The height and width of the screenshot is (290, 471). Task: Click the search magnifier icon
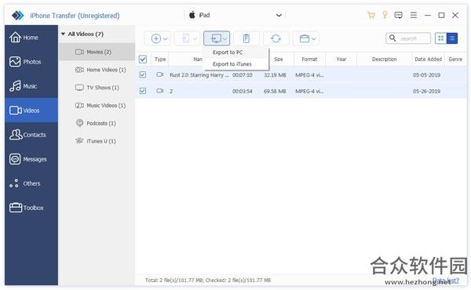(x=392, y=38)
